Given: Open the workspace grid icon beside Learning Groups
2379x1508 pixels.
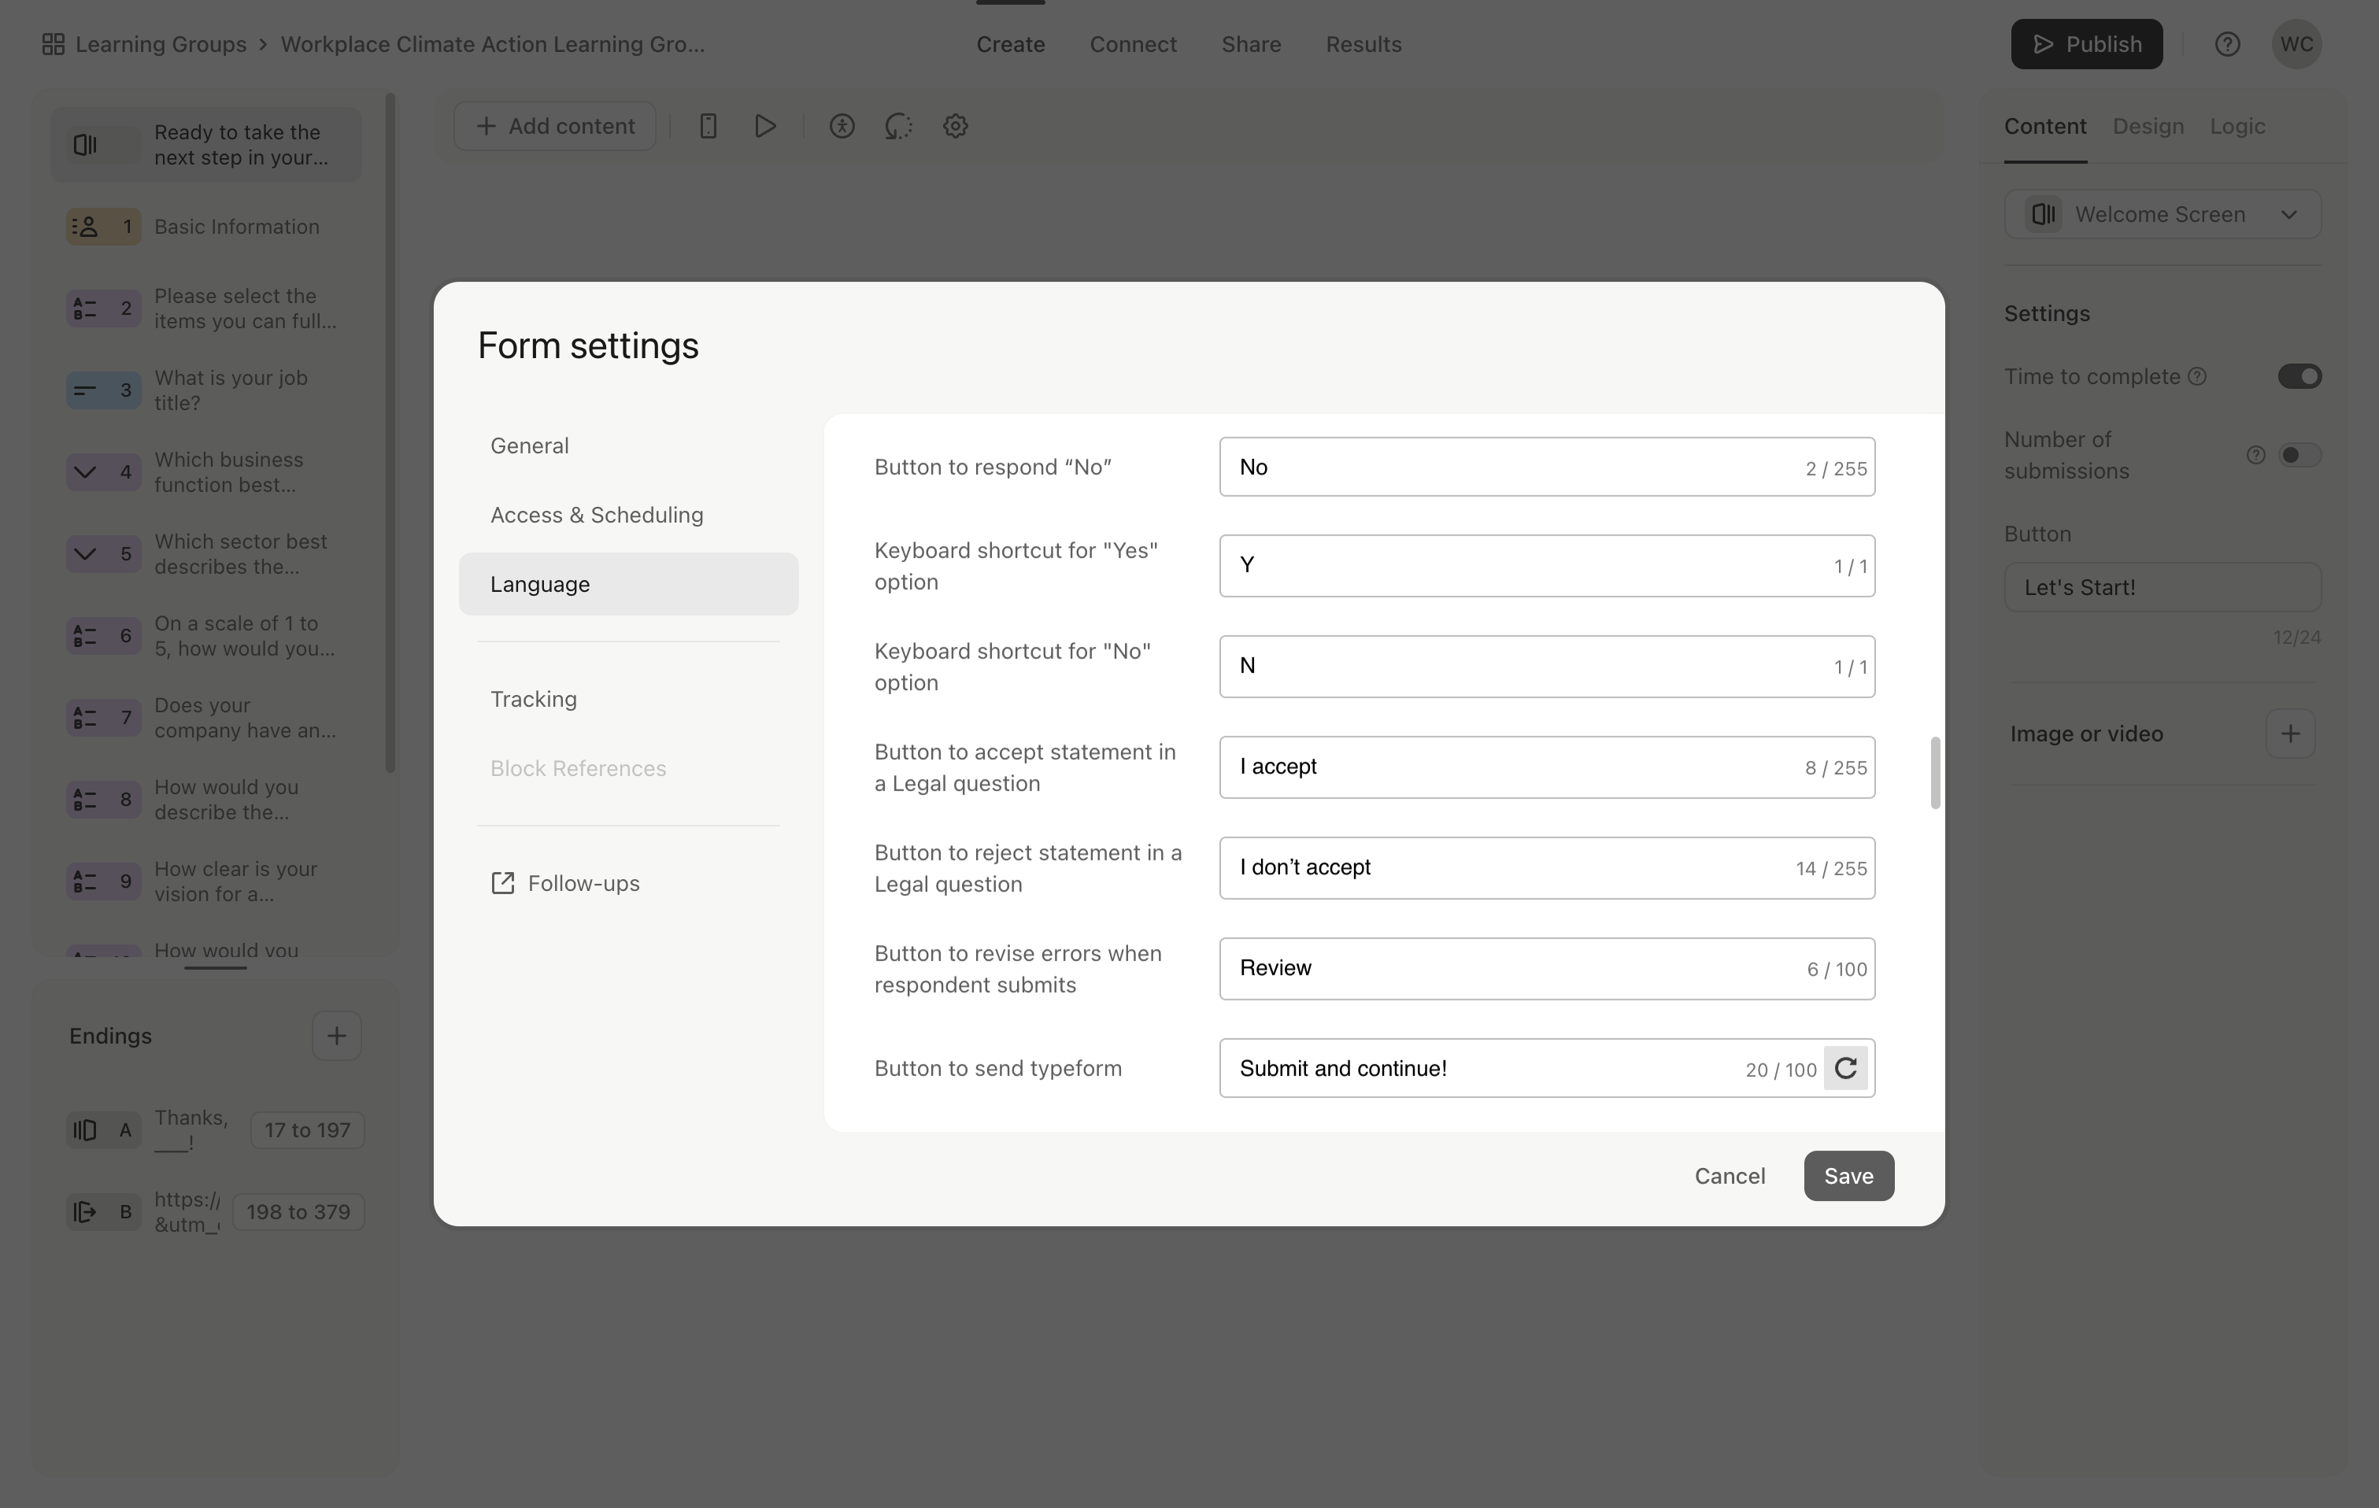Looking at the screenshot, I should click(x=54, y=44).
